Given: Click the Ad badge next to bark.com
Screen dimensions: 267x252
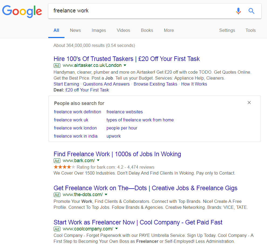Looking at the screenshot, I should click(57, 161).
